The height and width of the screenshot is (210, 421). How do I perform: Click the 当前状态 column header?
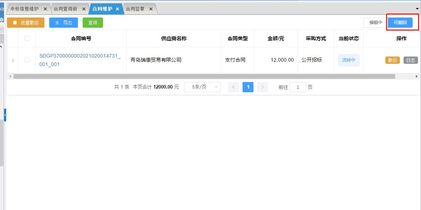coord(349,38)
